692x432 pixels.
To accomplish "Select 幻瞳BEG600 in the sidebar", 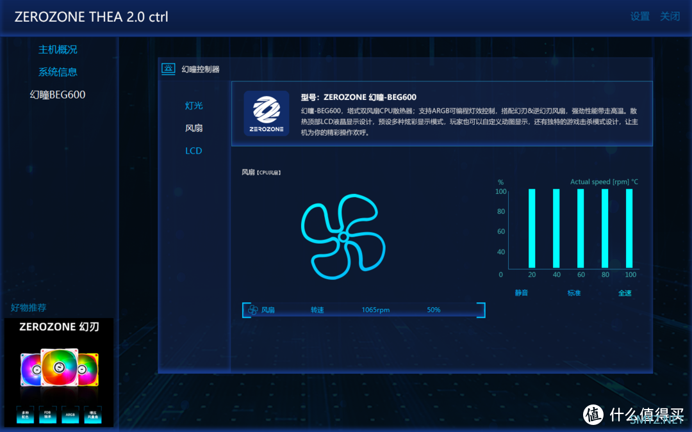I will pos(58,94).
